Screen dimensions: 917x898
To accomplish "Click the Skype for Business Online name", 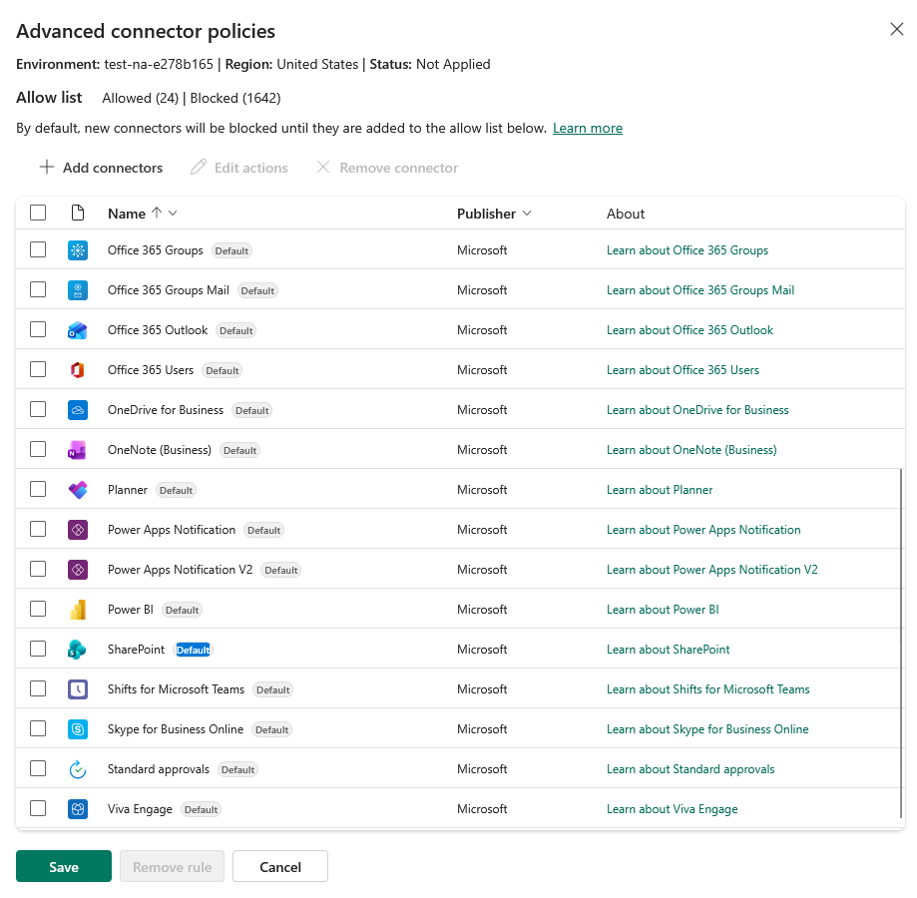I will coord(176,729).
